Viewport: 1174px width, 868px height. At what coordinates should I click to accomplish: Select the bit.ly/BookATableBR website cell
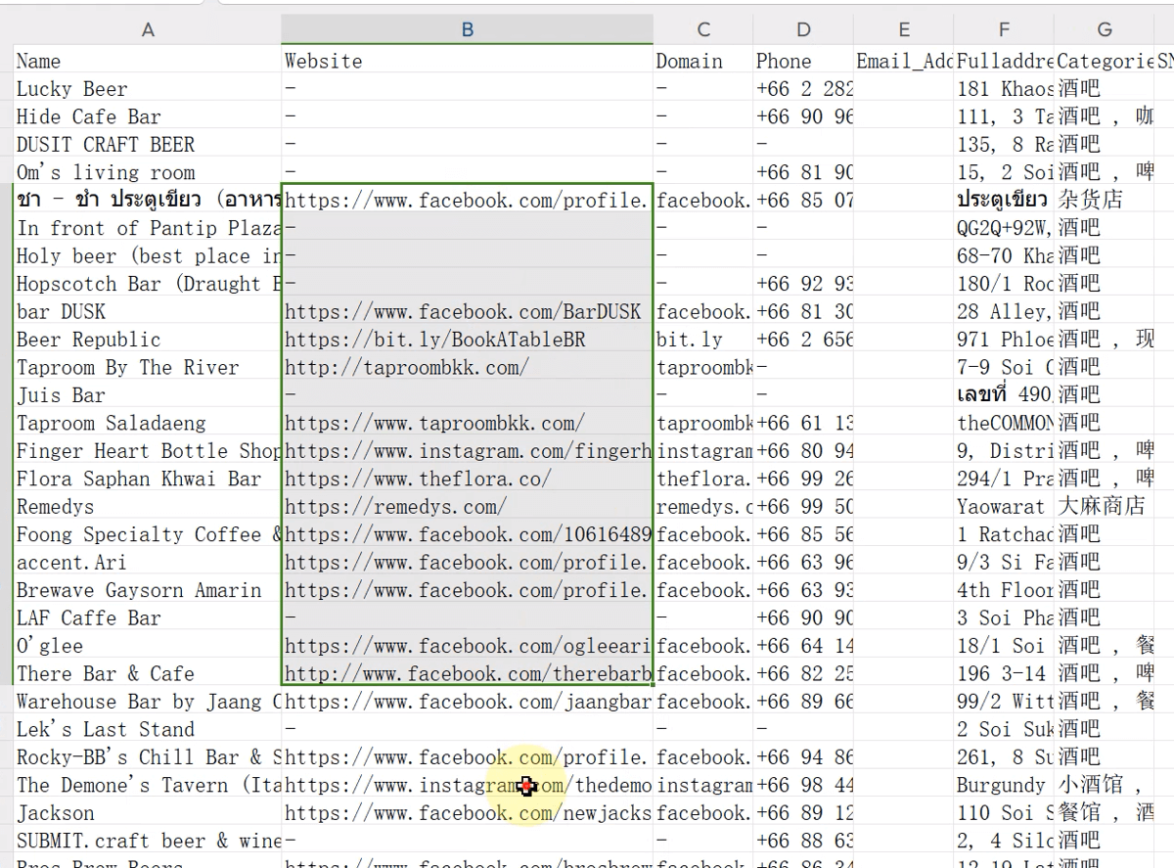[x=468, y=340]
